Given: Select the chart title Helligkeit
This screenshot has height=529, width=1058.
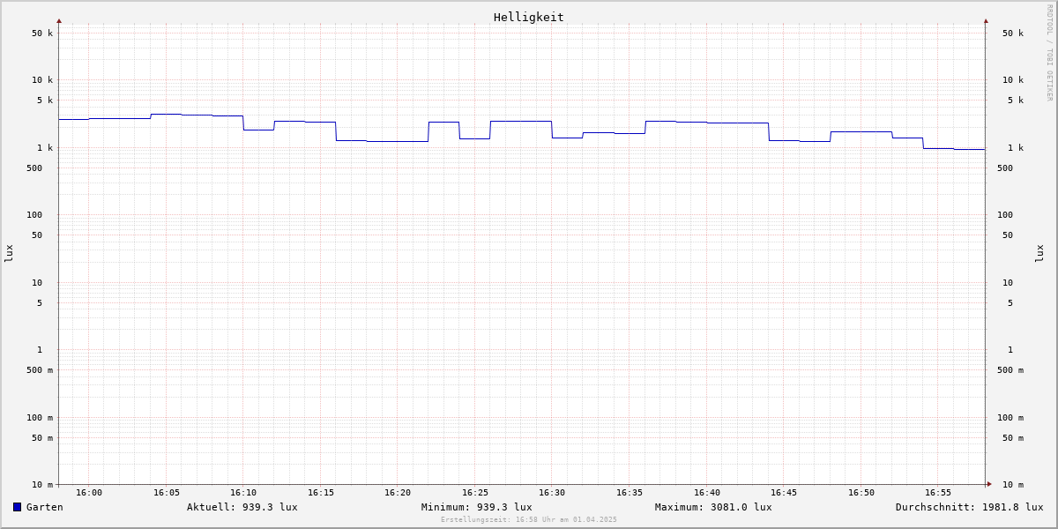Looking at the screenshot, I should point(528,17).
